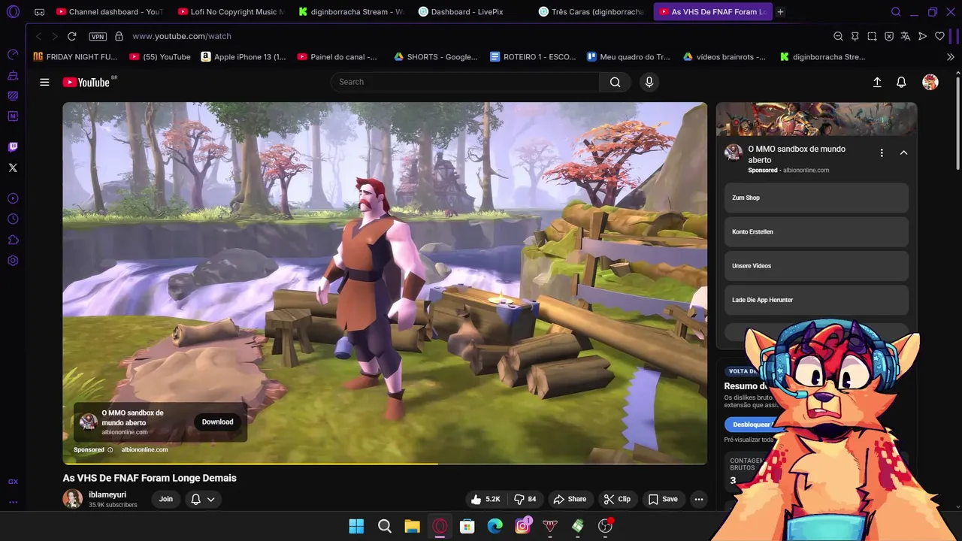The image size is (962, 541).
Task: Expand bookmarks overflow double chevron
Action: (951, 56)
